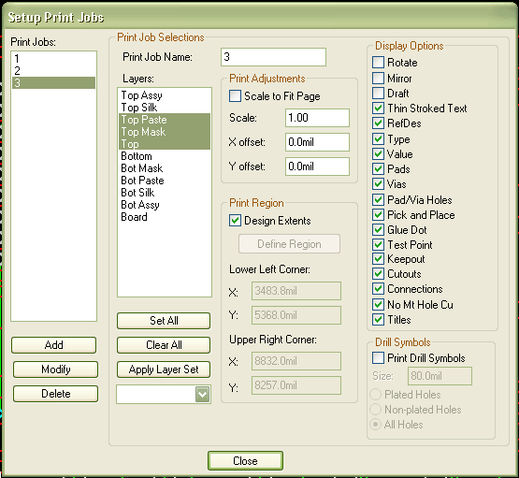Enable the Draft display option

pos(378,93)
